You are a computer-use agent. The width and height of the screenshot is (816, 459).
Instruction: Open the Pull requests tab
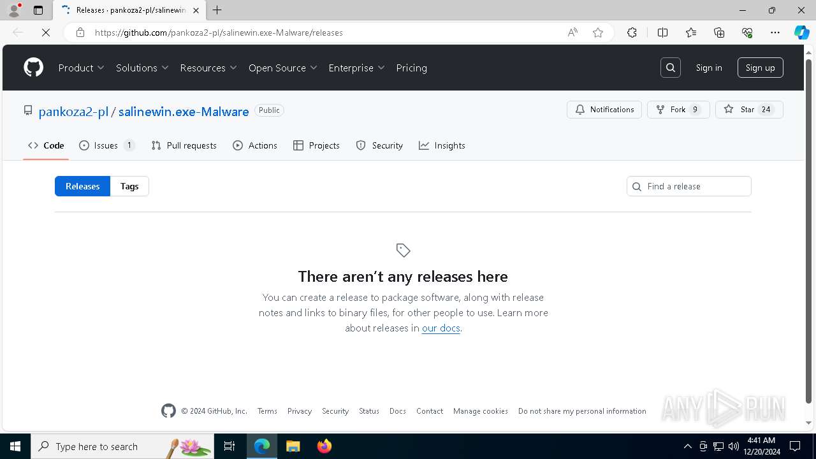pos(184,145)
